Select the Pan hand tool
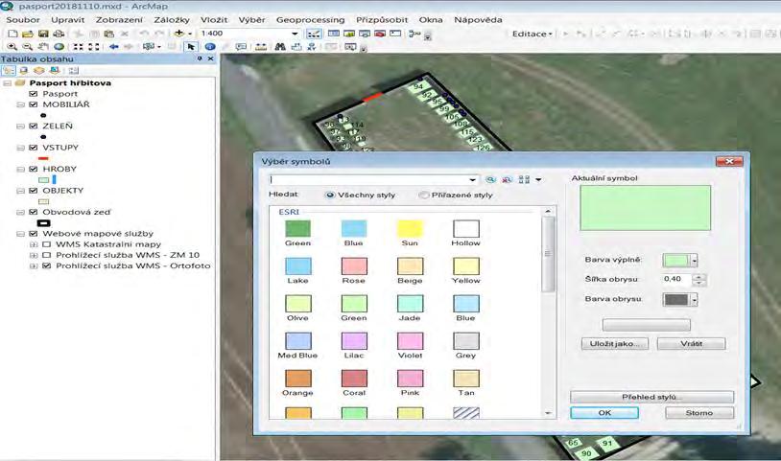The width and height of the screenshot is (781, 461). click(x=43, y=47)
